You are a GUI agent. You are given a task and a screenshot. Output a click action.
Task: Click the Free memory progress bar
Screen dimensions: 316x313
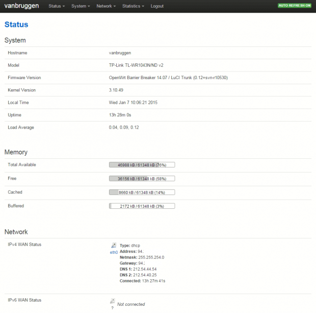tap(142, 179)
